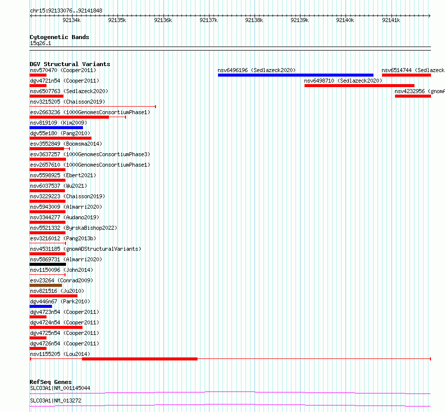Open dgv4723n54 (Cooper2011) variant
The image size is (445, 412).
tap(64, 312)
